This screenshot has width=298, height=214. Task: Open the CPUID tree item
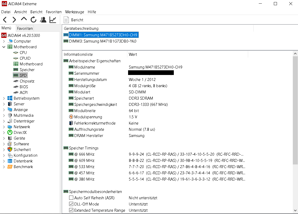coord(22,58)
